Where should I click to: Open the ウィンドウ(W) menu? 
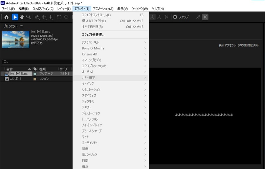tap(139, 9)
